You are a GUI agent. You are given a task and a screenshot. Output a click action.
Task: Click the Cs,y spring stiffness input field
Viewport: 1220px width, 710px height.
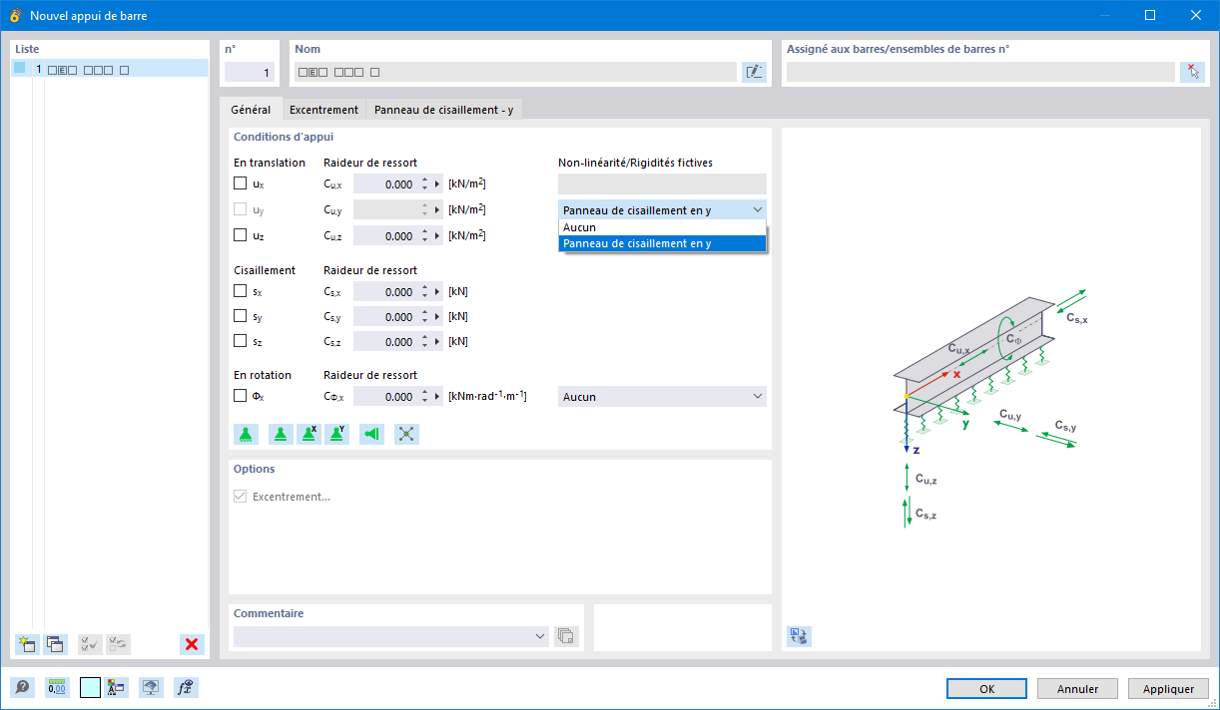[385, 317]
